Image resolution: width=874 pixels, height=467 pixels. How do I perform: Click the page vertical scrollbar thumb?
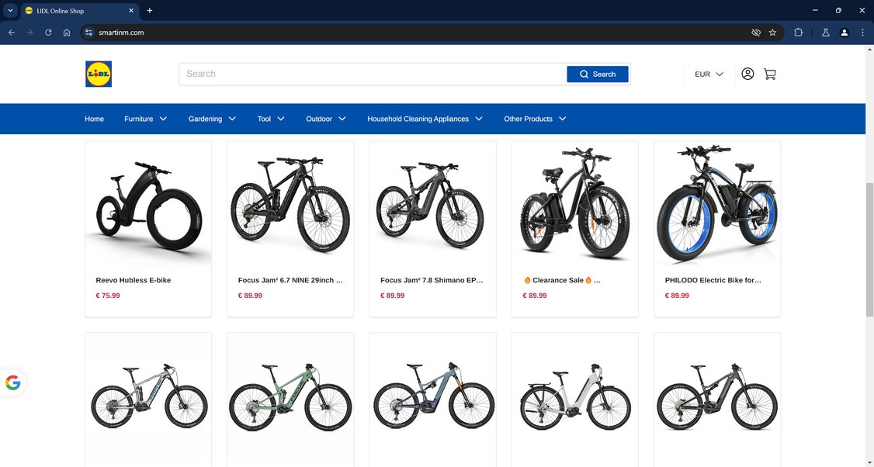[x=869, y=250]
